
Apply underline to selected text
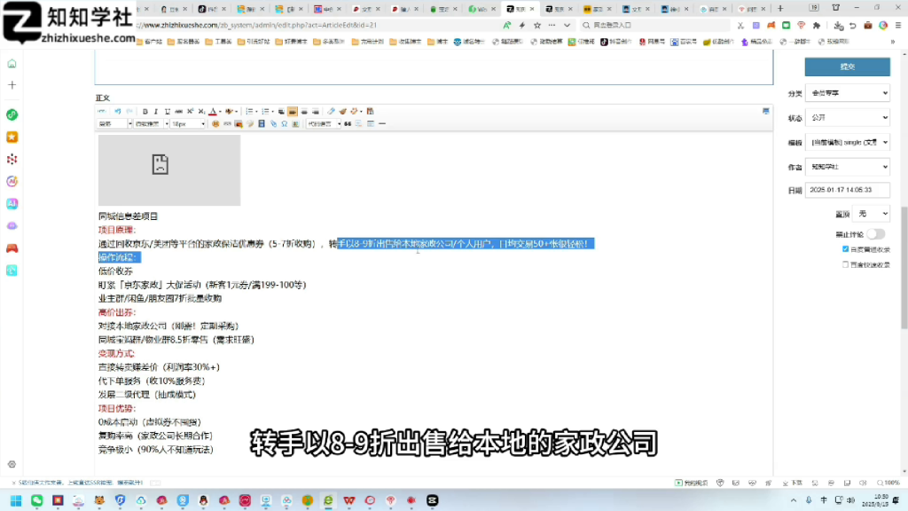(x=167, y=110)
